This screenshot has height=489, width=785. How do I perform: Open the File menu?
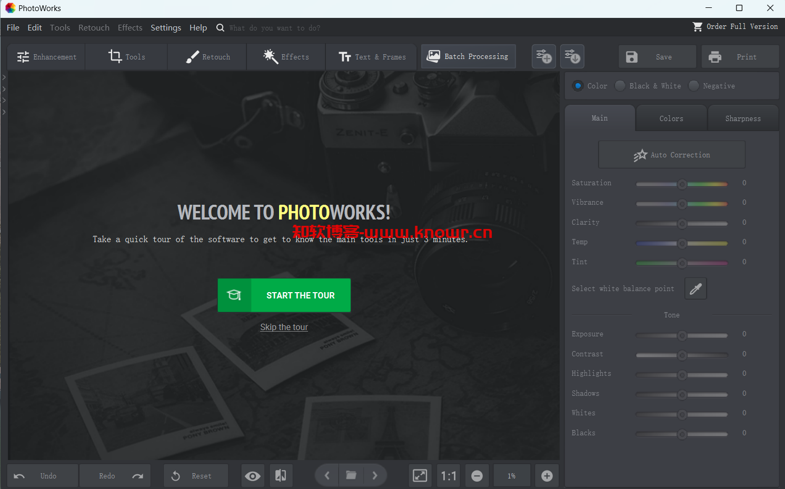click(x=13, y=28)
